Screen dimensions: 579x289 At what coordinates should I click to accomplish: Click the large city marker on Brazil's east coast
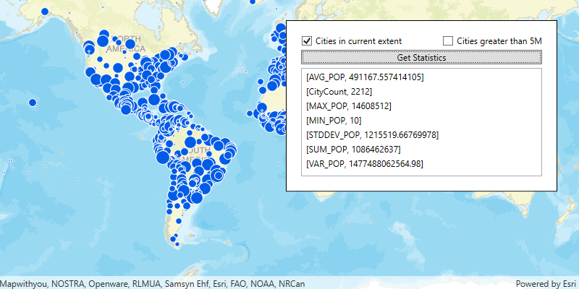pos(231,150)
